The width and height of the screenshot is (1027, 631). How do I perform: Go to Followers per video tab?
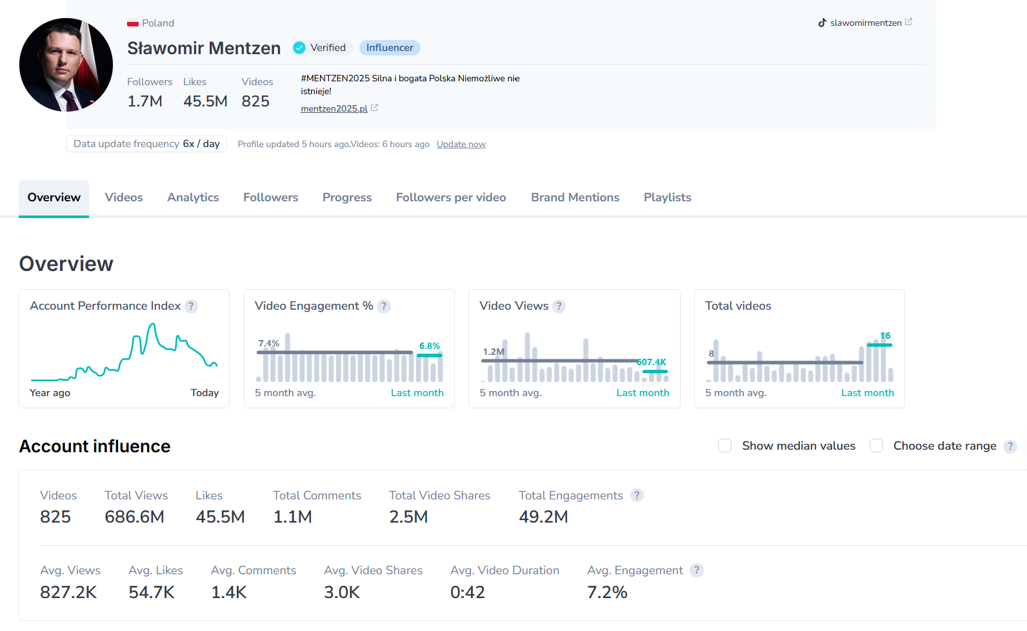pyautogui.click(x=451, y=197)
